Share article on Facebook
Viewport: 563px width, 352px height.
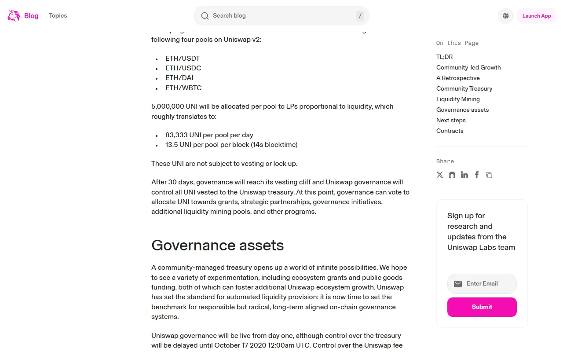[x=477, y=175]
